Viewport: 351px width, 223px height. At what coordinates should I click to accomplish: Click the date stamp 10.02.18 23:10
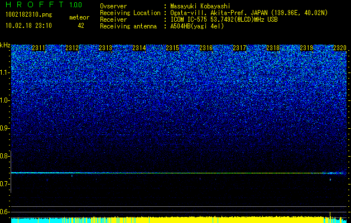tap(28, 26)
